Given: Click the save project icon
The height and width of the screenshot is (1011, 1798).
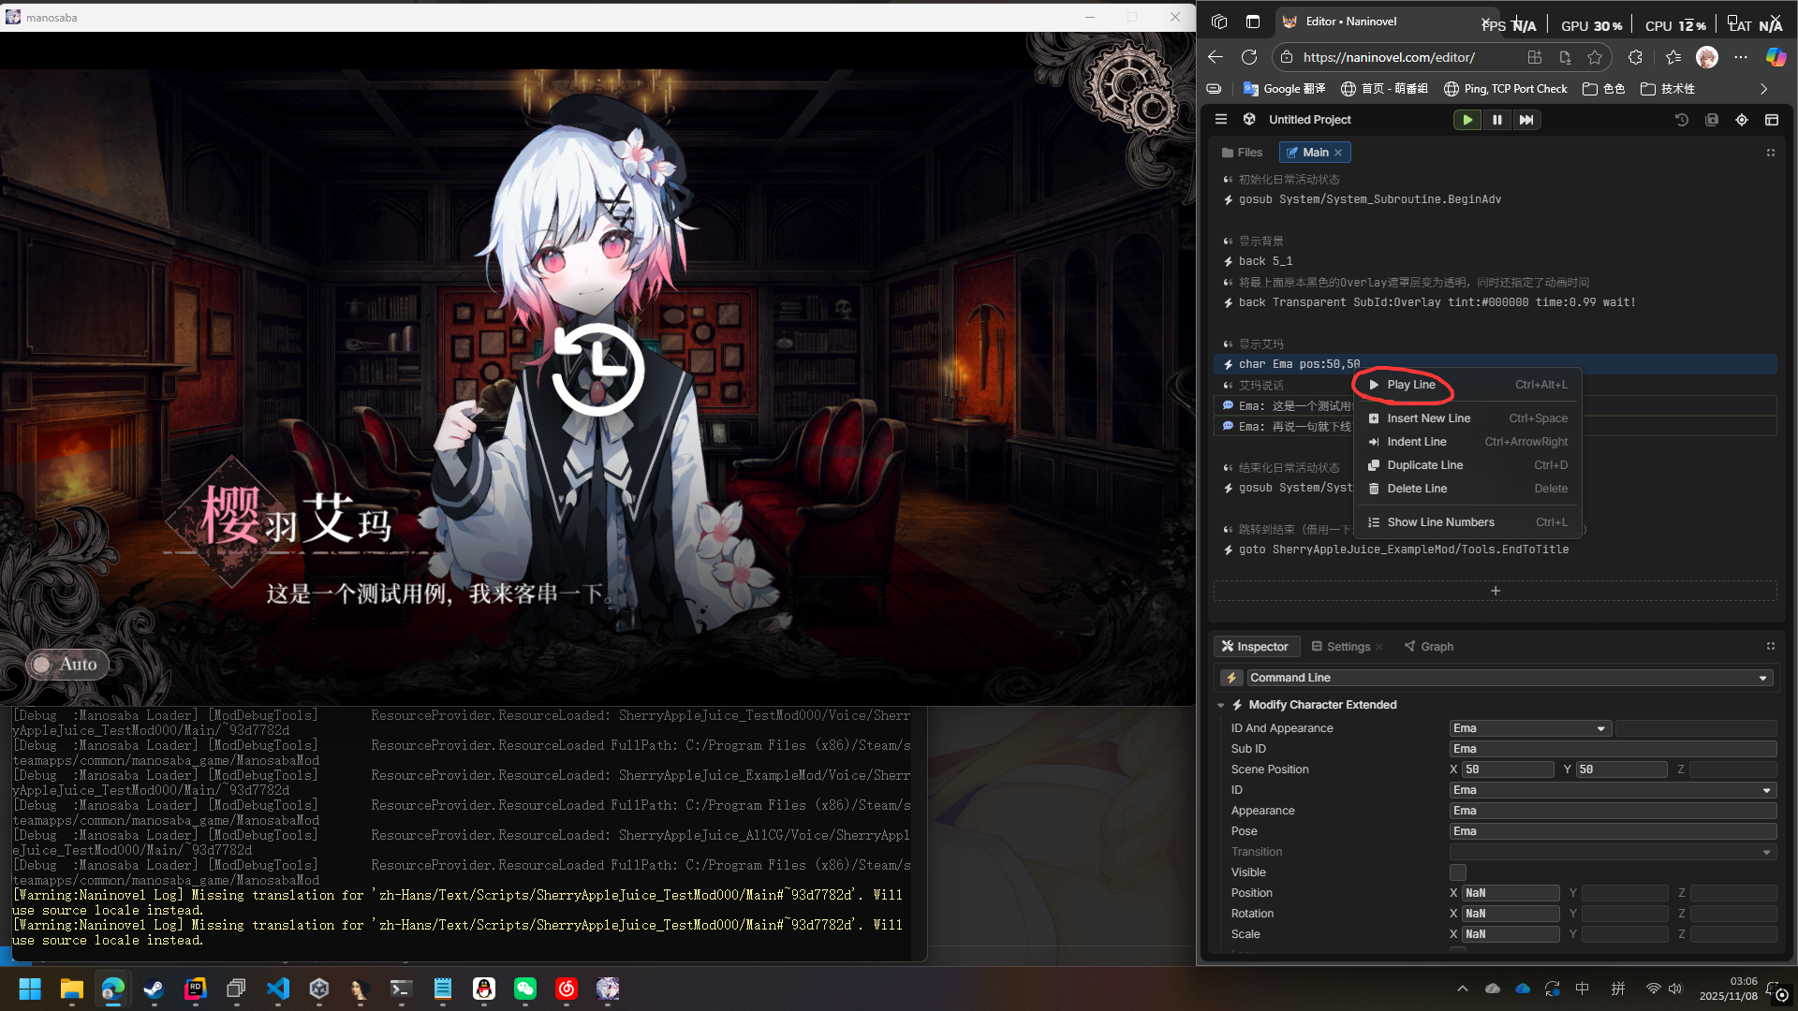Looking at the screenshot, I should pos(1711,120).
